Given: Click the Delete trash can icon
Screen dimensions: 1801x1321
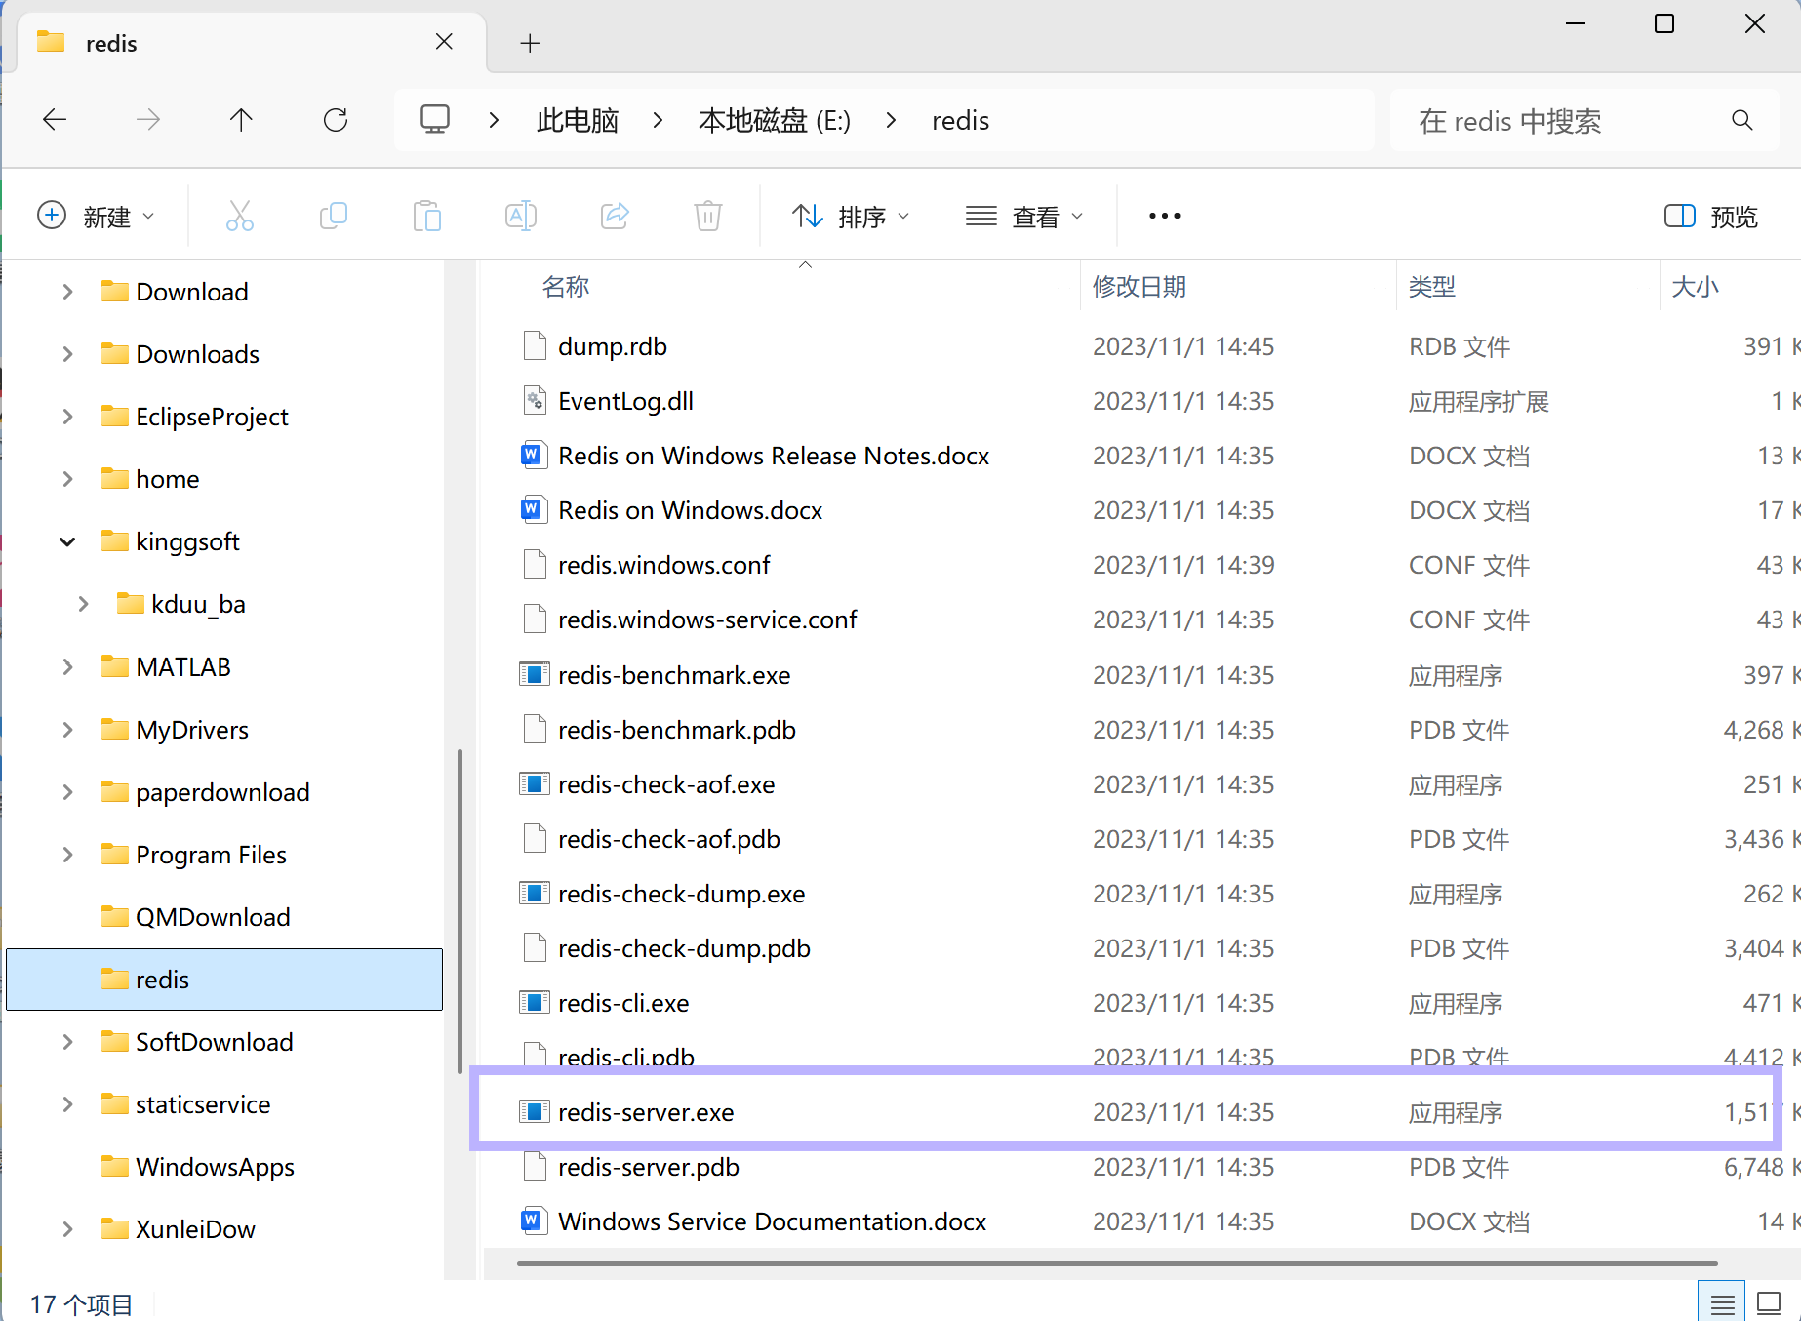Looking at the screenshot, I should (708, 216).
